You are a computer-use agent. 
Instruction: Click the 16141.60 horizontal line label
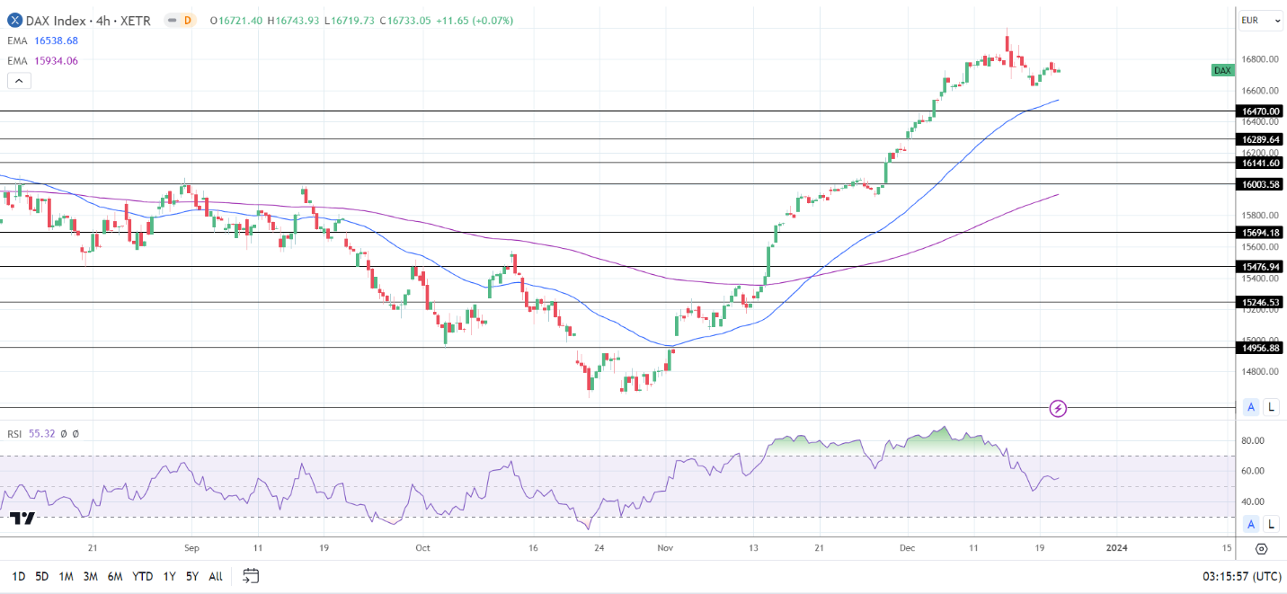pos(1260,163)
